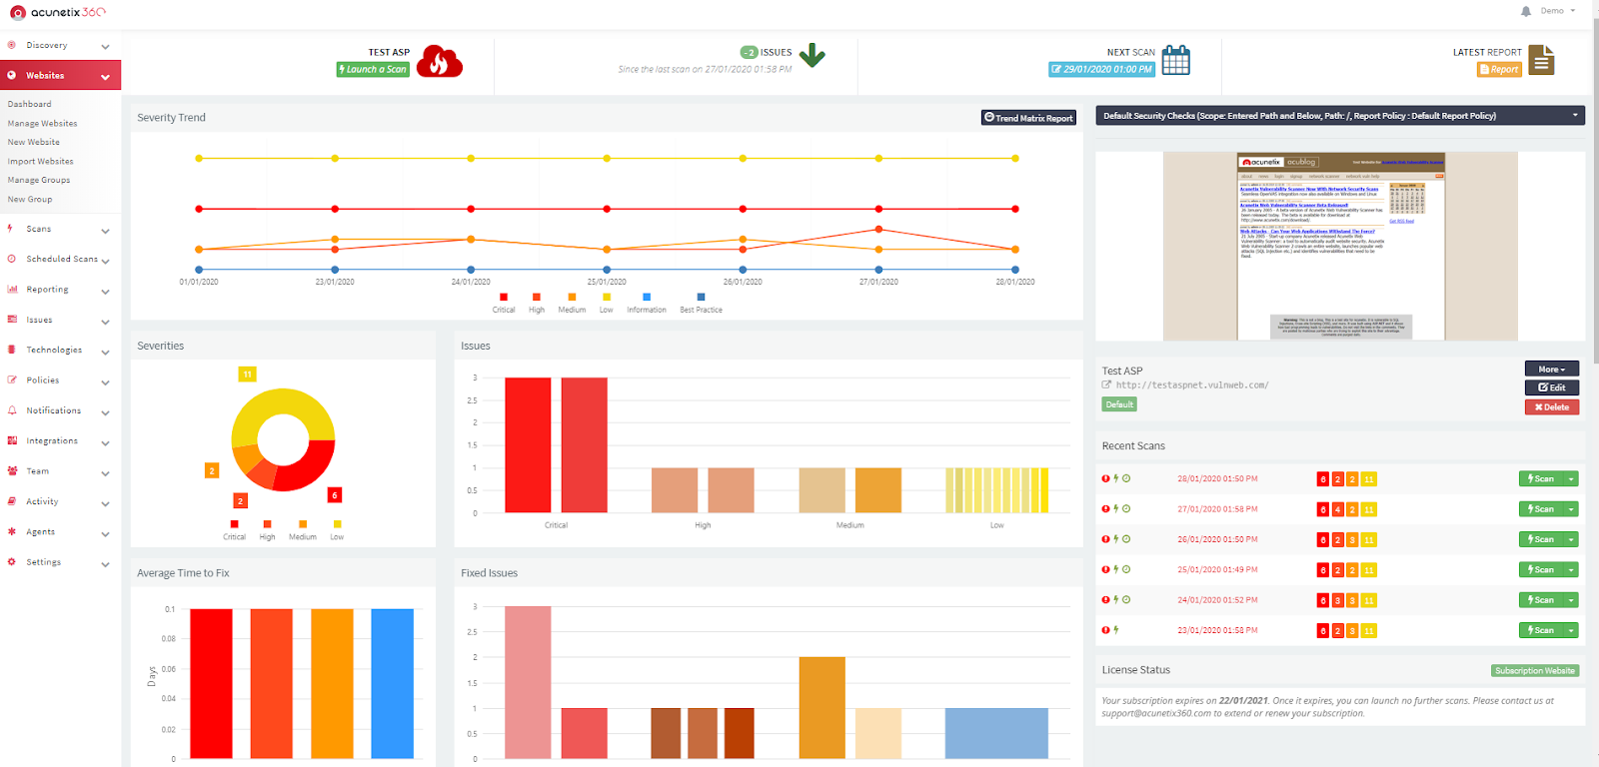1599x767 pixels.
Task: Toggle Medium series in Severity Trend legend
Action: tap(572, 303)
